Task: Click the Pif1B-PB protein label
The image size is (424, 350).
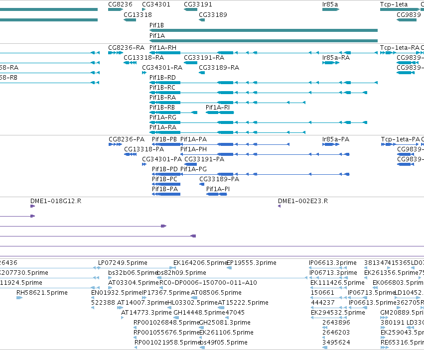Action: (x=164, y=139)
